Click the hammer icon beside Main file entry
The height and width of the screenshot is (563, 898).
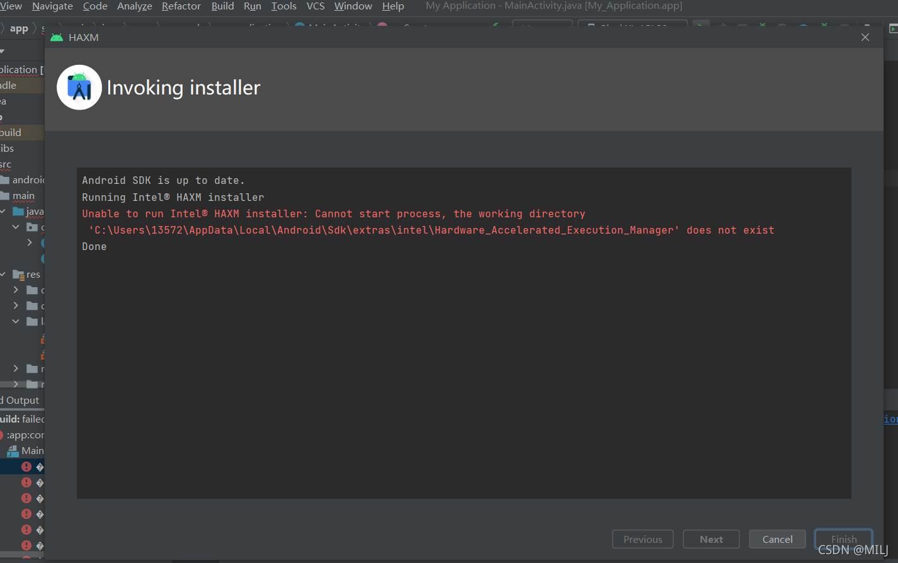click(13, 451)
